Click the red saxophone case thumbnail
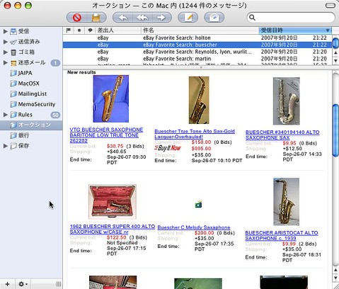Image resolution: width=339 pixels, height=289 pixels. coord(113,202)
